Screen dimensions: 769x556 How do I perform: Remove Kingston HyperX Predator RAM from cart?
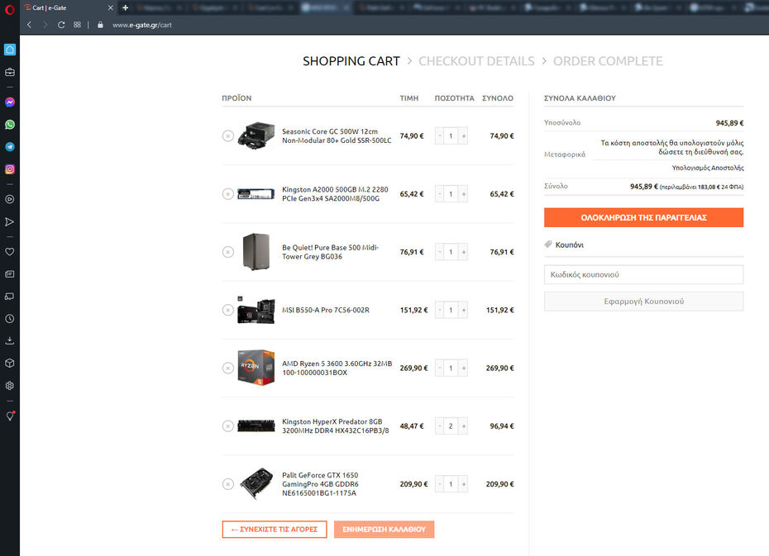[x=228, y=426]
